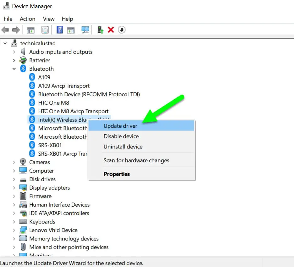Toggle the action pane toolbar icon

coord(71,30)
